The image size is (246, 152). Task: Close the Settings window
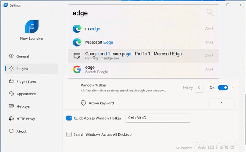[239, 5]
